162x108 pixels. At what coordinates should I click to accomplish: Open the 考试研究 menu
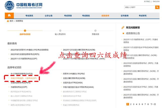click(143, 16)
